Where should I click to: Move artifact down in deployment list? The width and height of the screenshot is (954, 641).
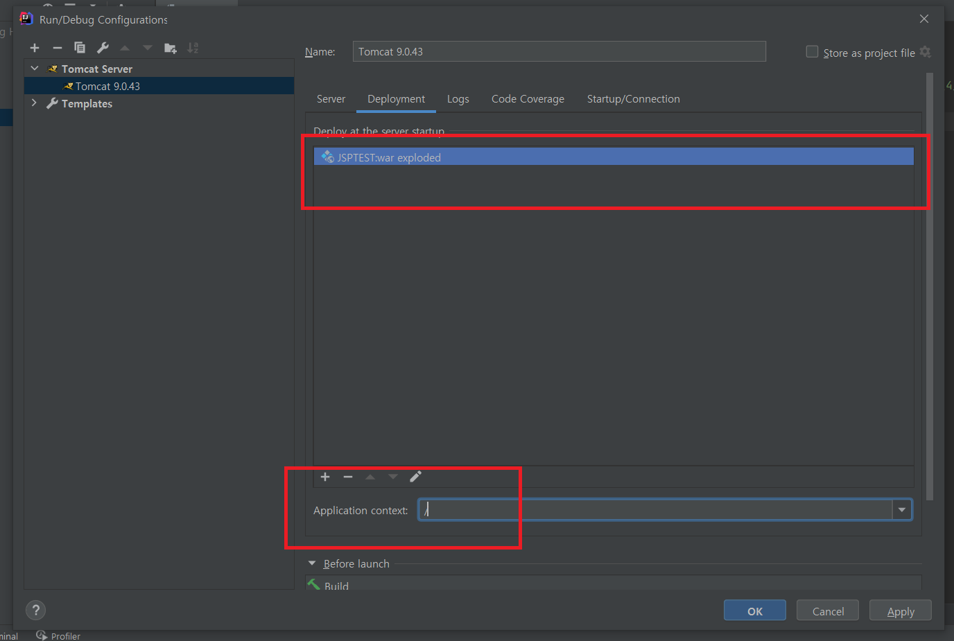(x=393, y=477)
